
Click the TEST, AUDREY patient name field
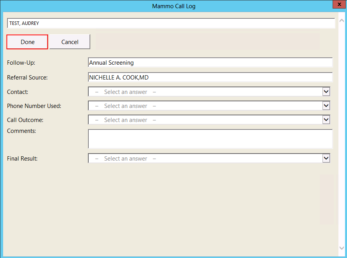click(x=171, y=23)
